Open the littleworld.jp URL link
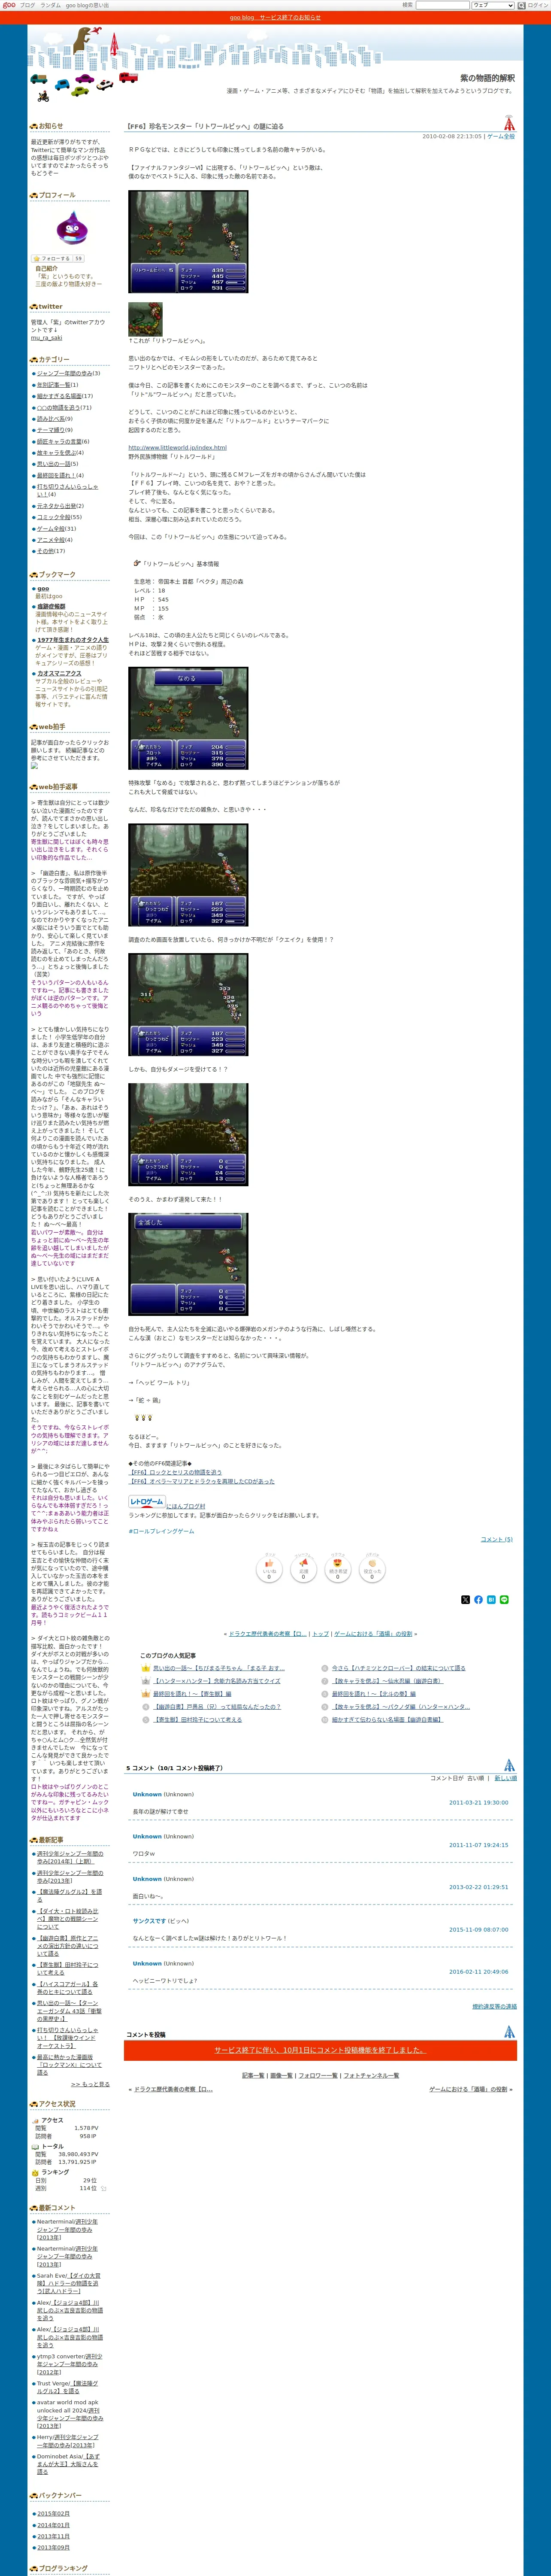 [177, 447]
